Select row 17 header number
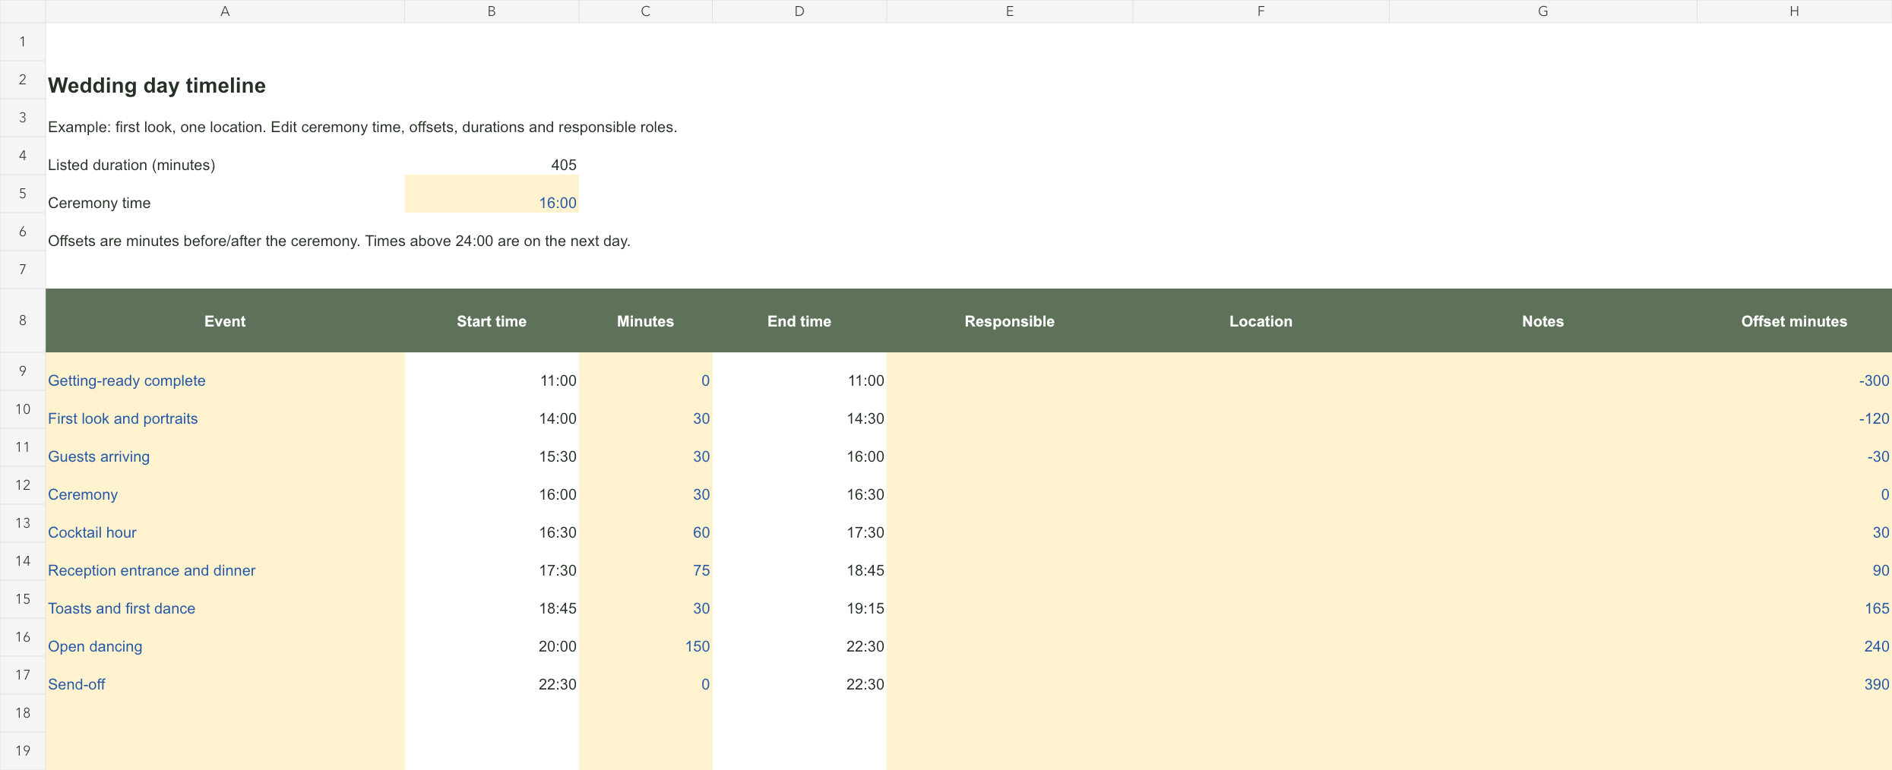This screenshot has width=1892, height=770. pos(23,675)
